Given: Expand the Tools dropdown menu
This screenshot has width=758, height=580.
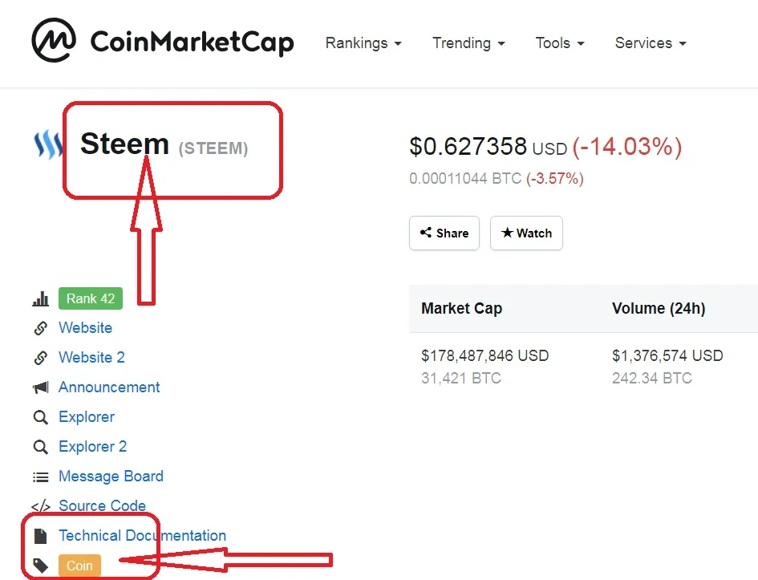Looking at the screenshot, I should click(x=560, y=43).
